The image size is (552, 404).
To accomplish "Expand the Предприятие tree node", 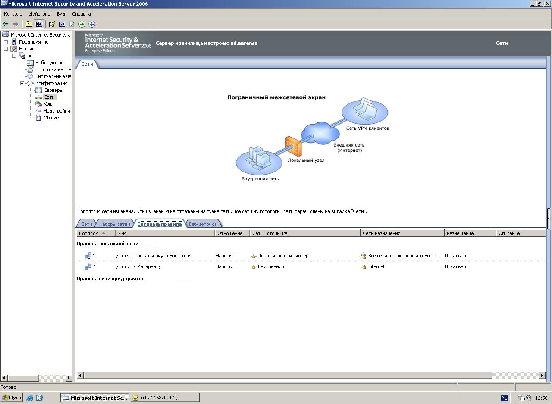I will (x=6, y=42).
